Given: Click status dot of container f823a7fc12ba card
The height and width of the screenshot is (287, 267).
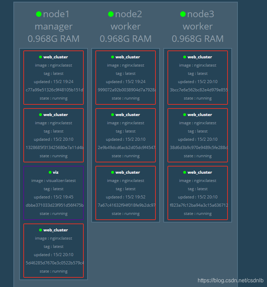Looking at the screenshot, I should point(185,172).
